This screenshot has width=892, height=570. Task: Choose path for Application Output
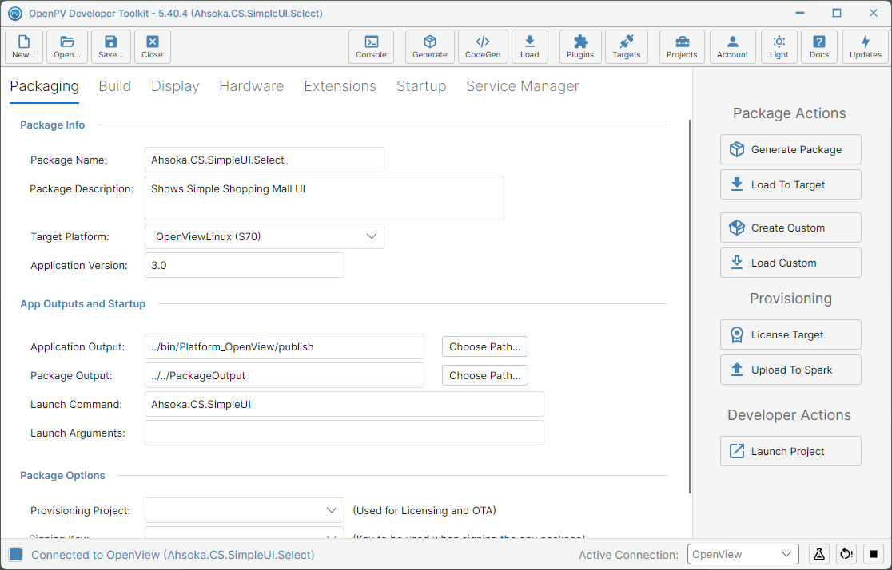[x=485, y=346]
